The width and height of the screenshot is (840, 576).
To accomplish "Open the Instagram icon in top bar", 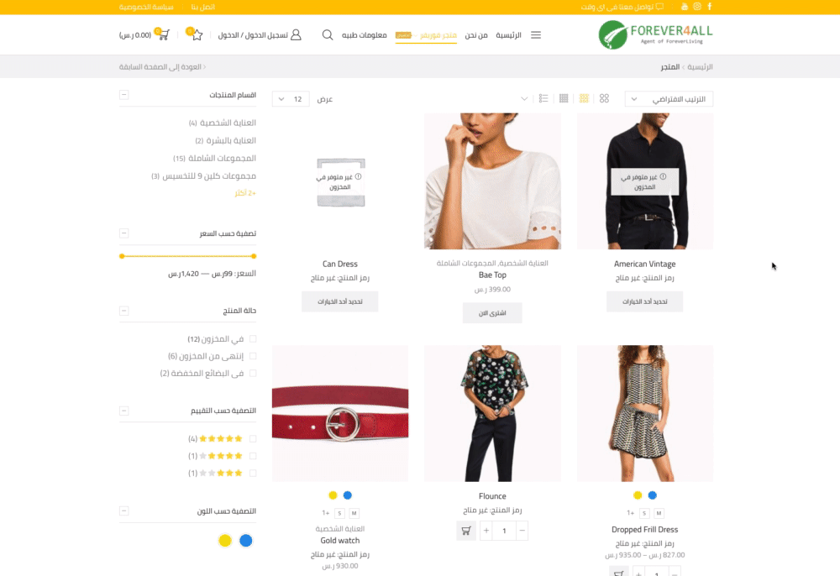I will coord(697,7).
